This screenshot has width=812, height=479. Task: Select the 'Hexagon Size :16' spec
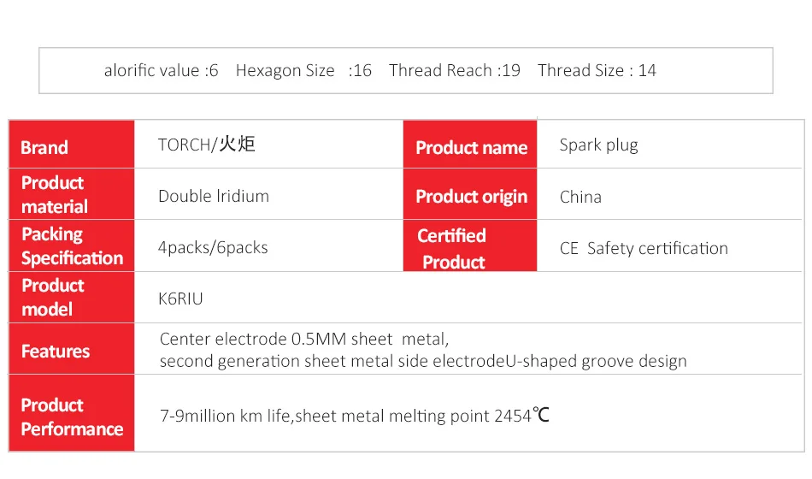pyautogui.click(x=303, y=70)
